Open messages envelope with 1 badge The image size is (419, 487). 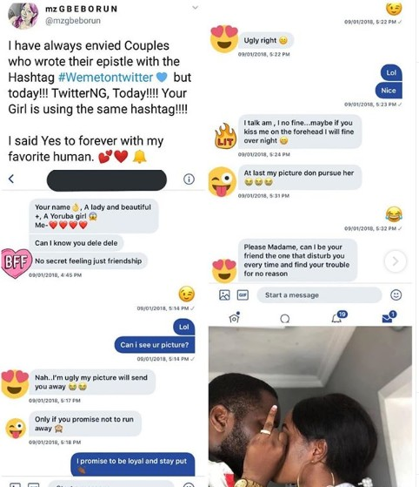[x=389, y=317]
